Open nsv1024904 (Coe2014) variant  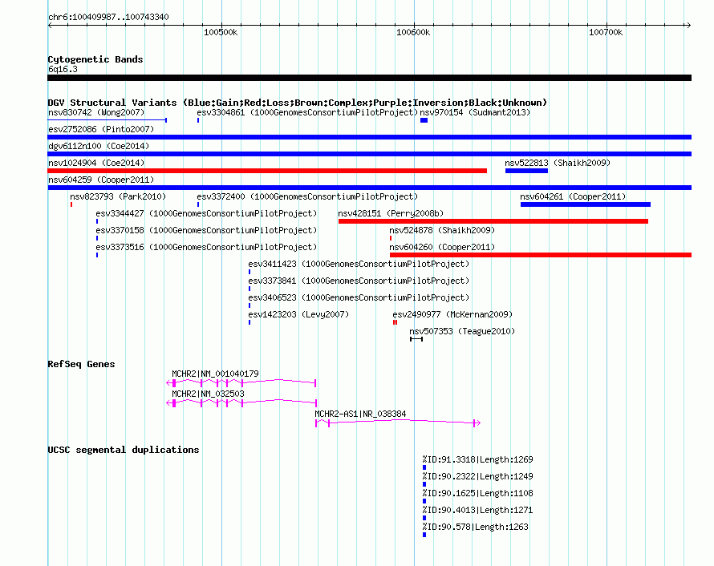96,163
